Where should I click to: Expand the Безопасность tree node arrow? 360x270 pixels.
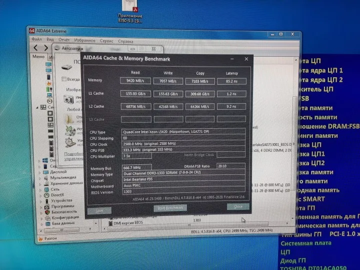pos(41,212)
